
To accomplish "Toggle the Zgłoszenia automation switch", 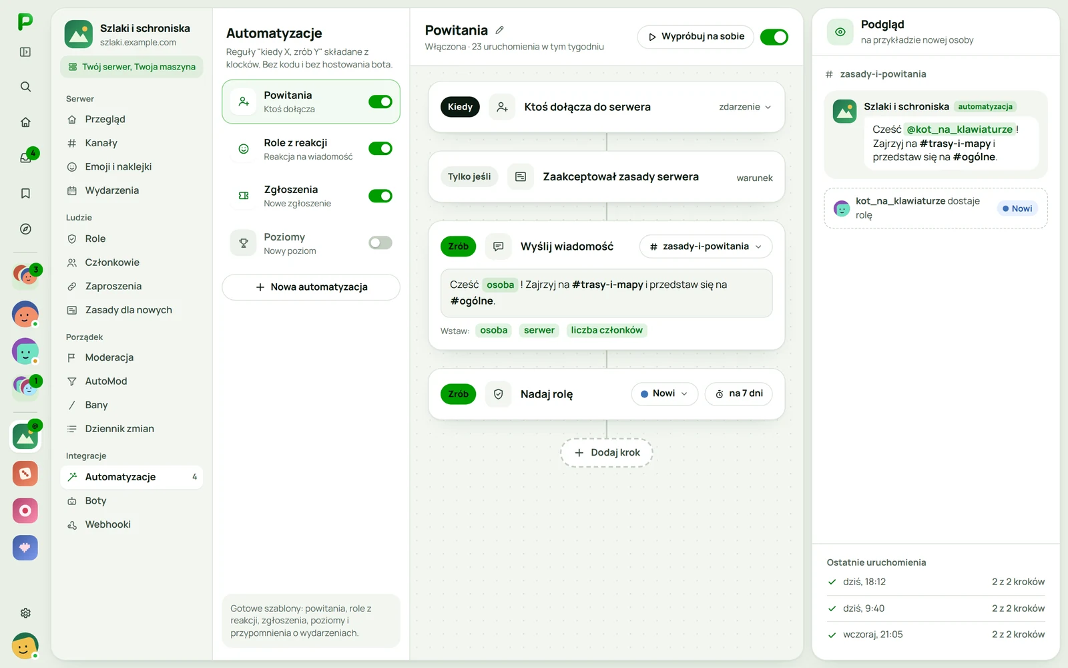I will pyautogui.click(x=380, y=196).
